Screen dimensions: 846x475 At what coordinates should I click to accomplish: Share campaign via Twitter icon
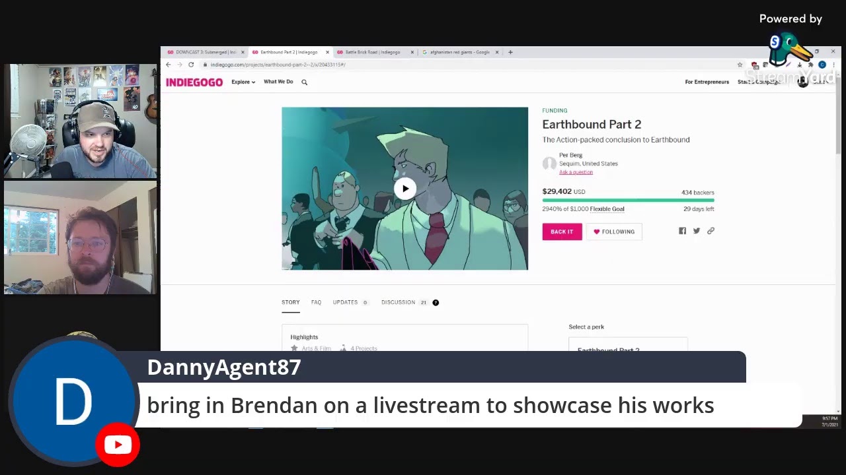(x=697, y=231)
